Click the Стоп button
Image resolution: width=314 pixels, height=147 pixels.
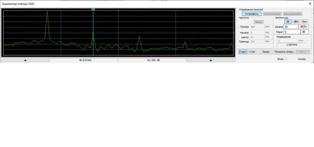(252, 52)
